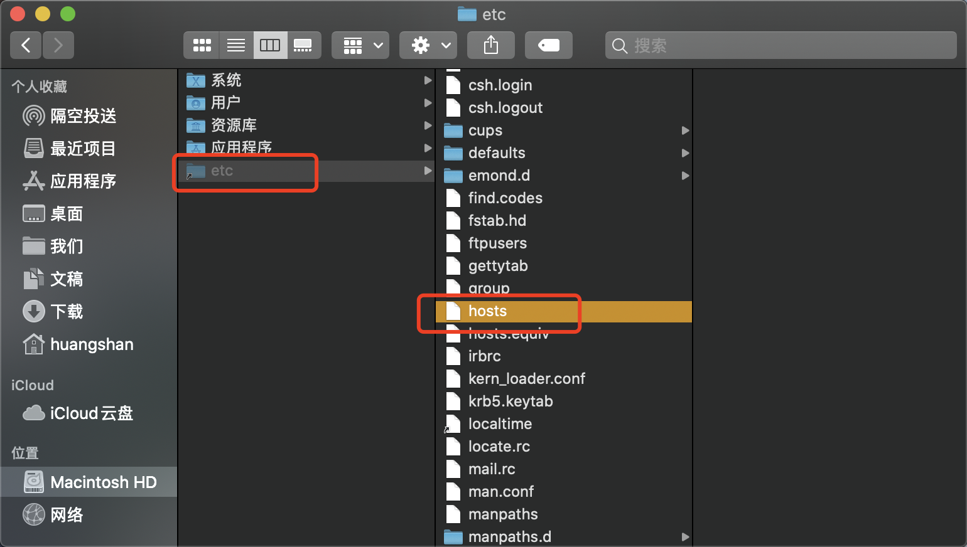967x547 pixels.
Task: Select the kern_loader.conf file
Action: 564,379
